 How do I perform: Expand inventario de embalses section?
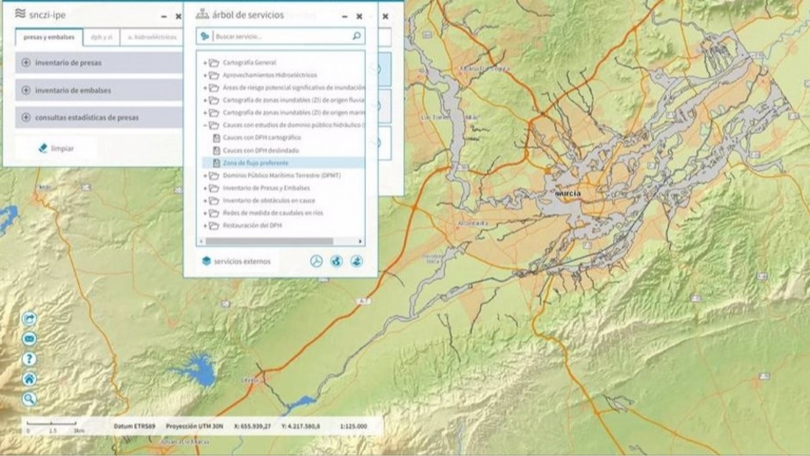click(26, 90)
